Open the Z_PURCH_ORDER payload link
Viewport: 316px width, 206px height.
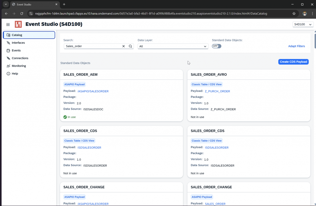[217, 91]
